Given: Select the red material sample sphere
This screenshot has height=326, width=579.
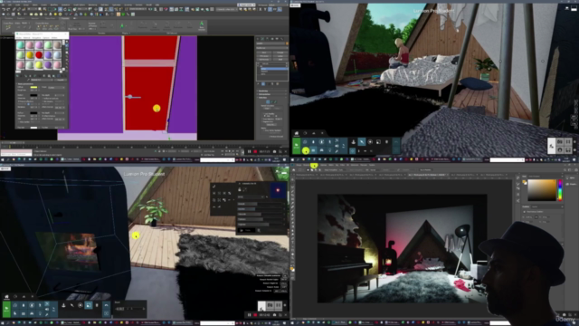Looking at the screenshot, I should pyautogui.click(x=38, y=54).
